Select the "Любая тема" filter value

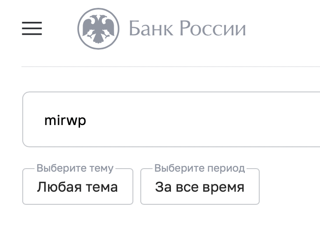click(77, 187)
